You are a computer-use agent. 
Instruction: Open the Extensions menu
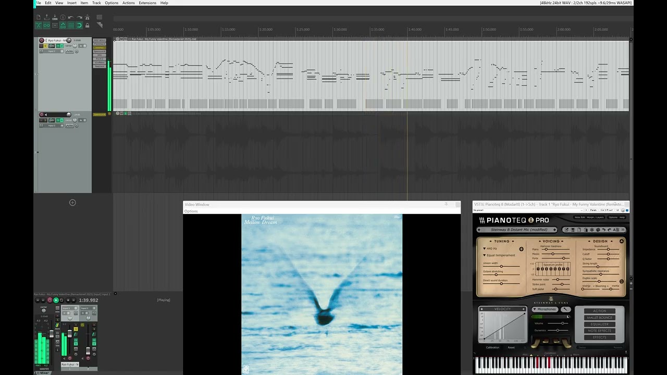click(x=147, y=3)
